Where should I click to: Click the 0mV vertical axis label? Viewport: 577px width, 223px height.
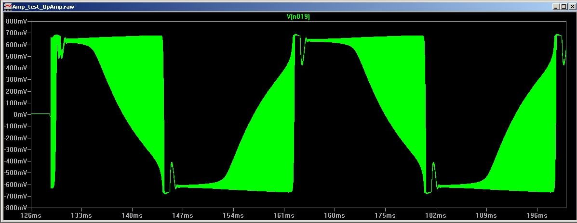[x=21, y=114]
